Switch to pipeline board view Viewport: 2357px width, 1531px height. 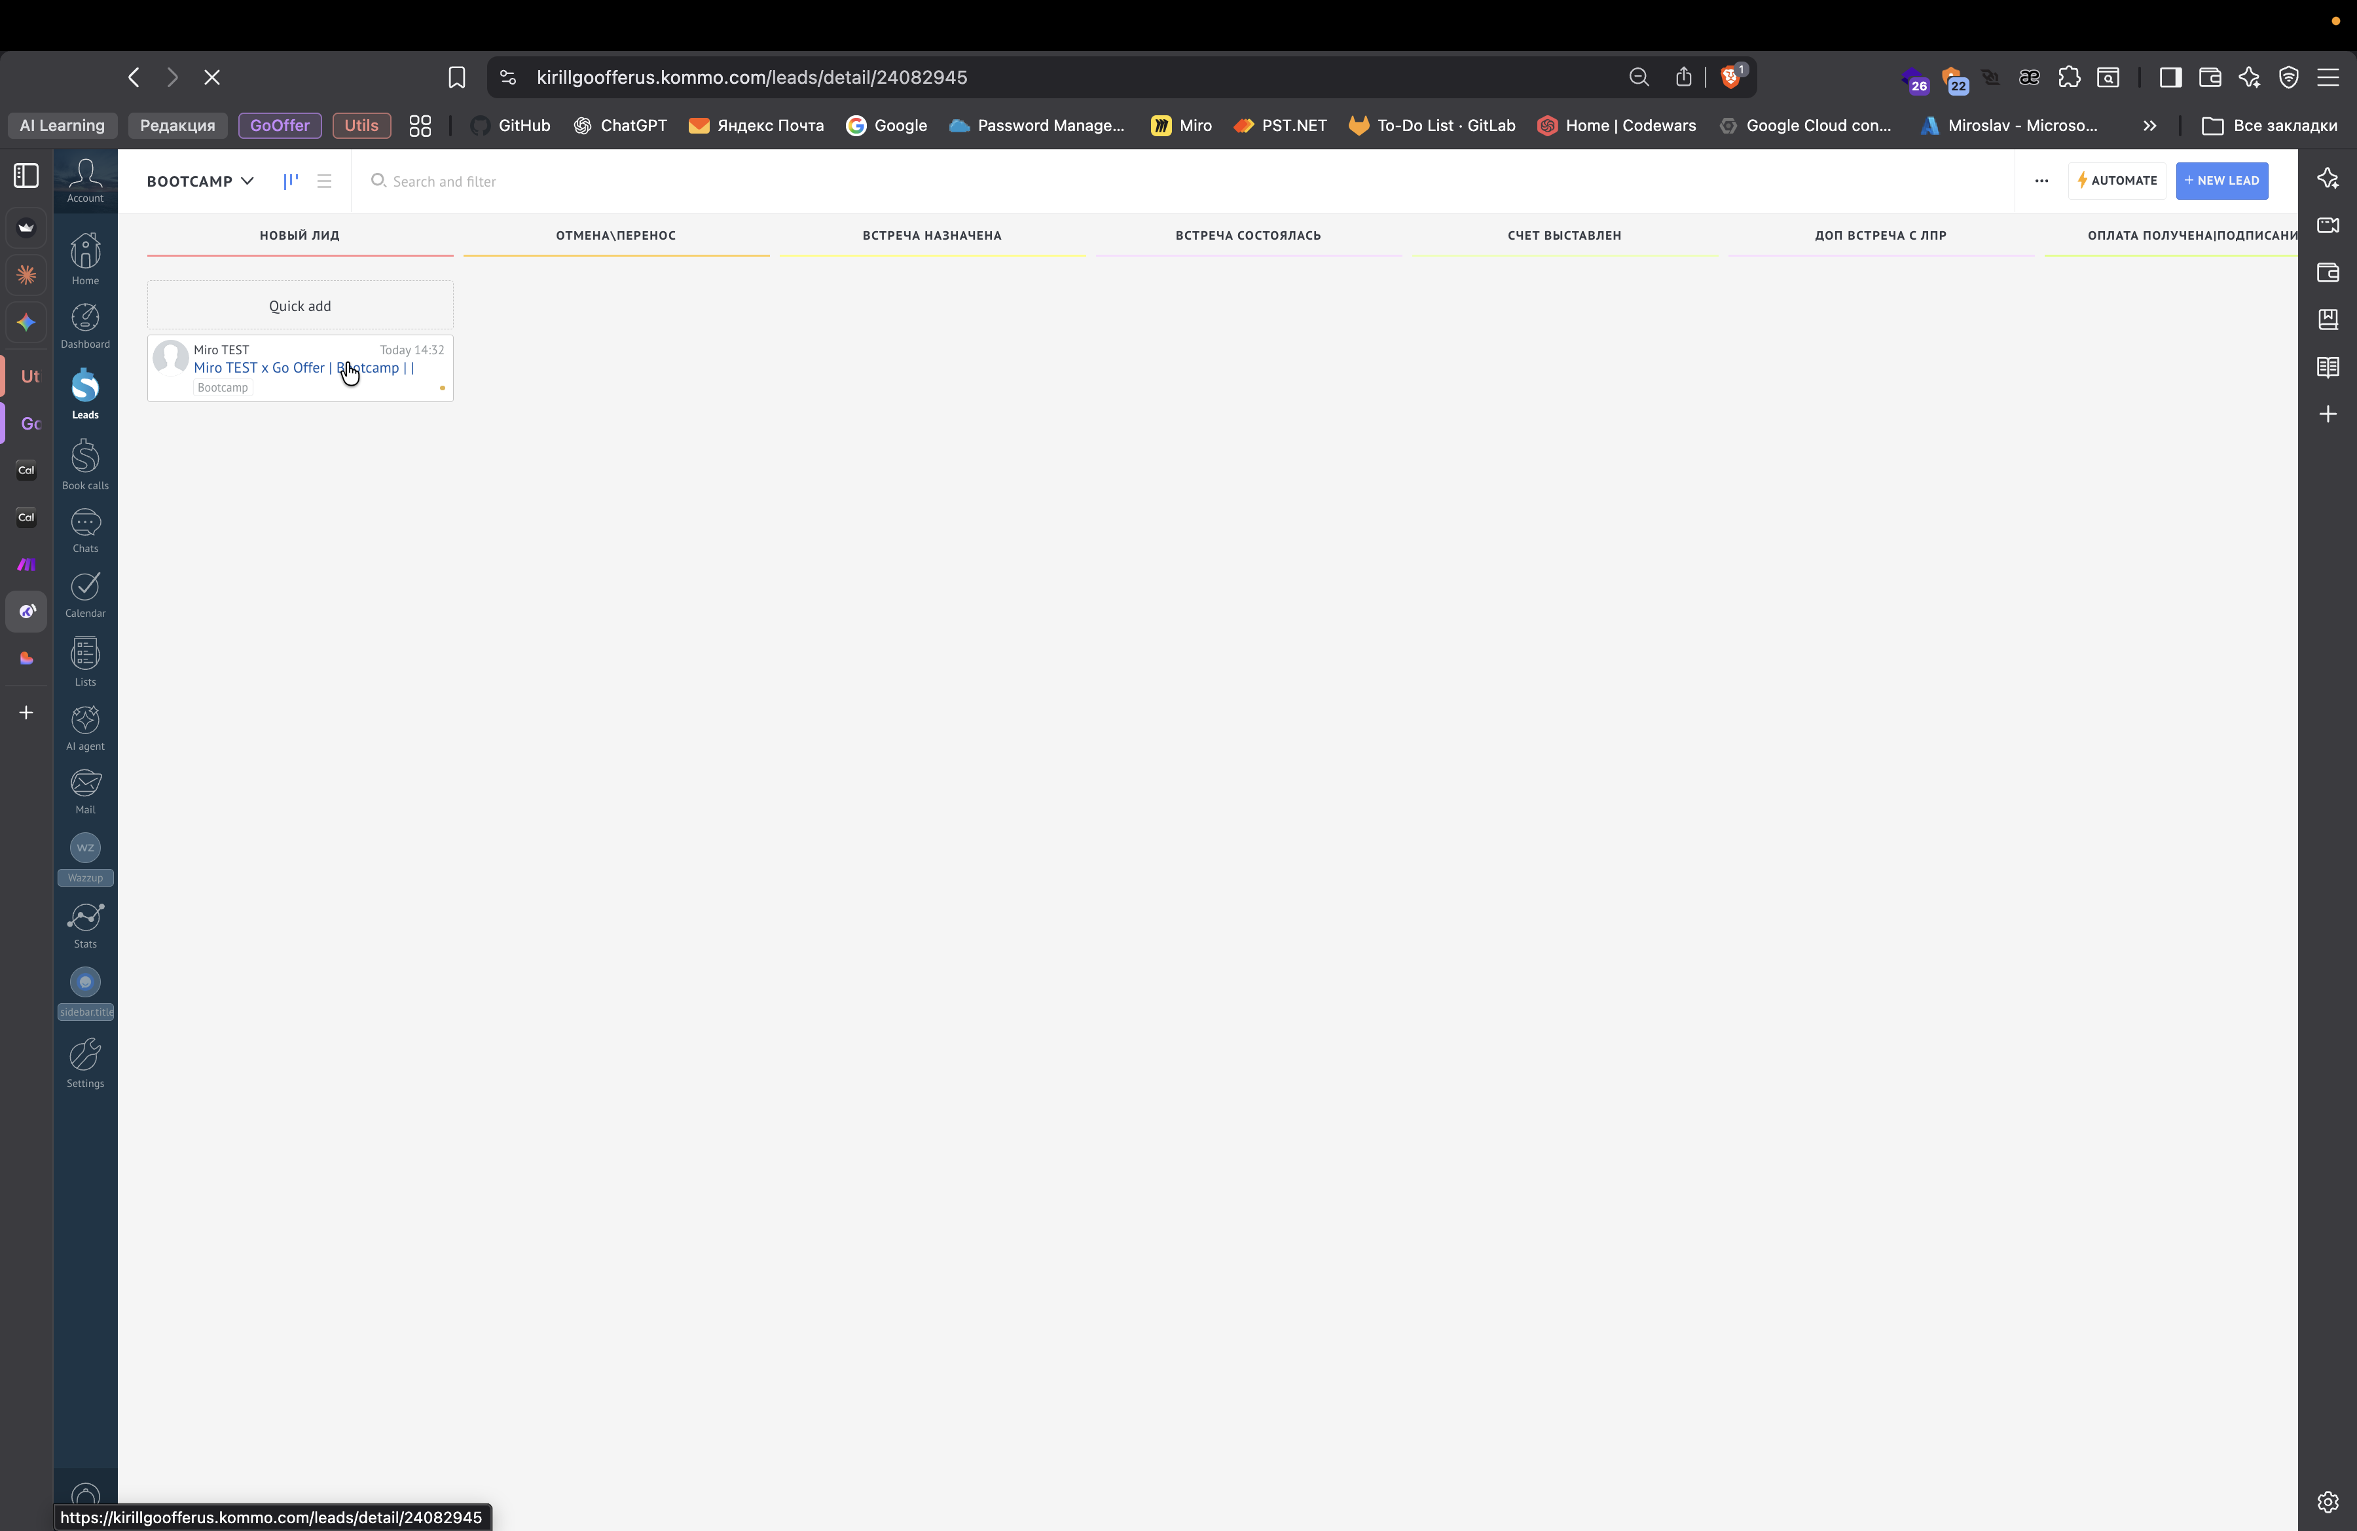(x=290, y=181)
